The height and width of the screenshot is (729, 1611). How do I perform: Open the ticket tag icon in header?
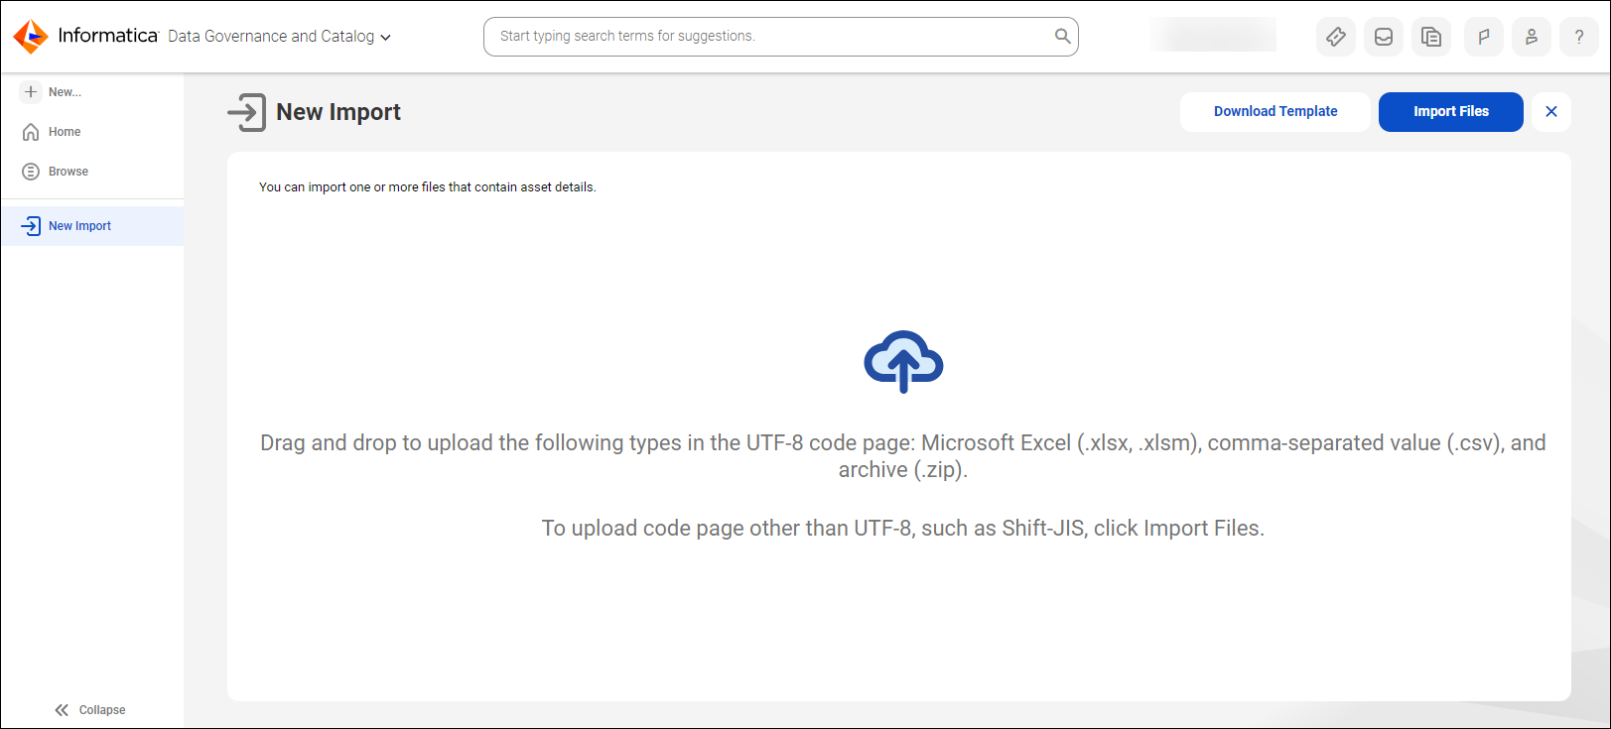pyautogui.click(x=1336, y=37)
